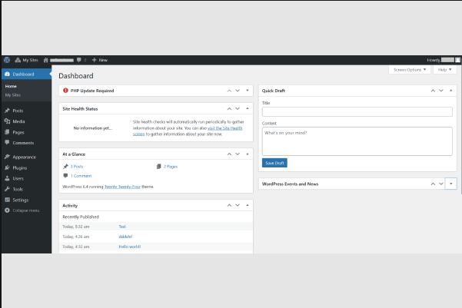Expand WordPress Events and News panel
This screenshot has width=462, height=308.
tap(450, 184)
